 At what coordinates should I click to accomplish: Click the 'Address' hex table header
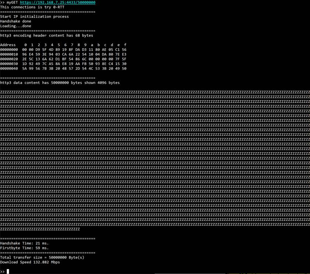tap(8, 45)
